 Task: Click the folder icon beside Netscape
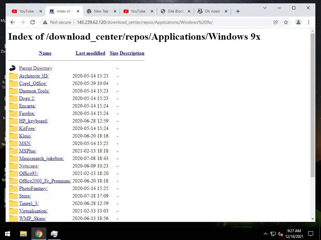pyautogui.click(x=13, y=166)
